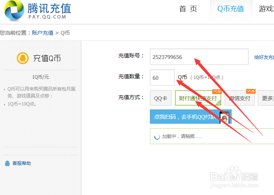Click the 加载中，请稍候 loading message
Viewport: 274px width, 195px height.
(x=182, y=136)
